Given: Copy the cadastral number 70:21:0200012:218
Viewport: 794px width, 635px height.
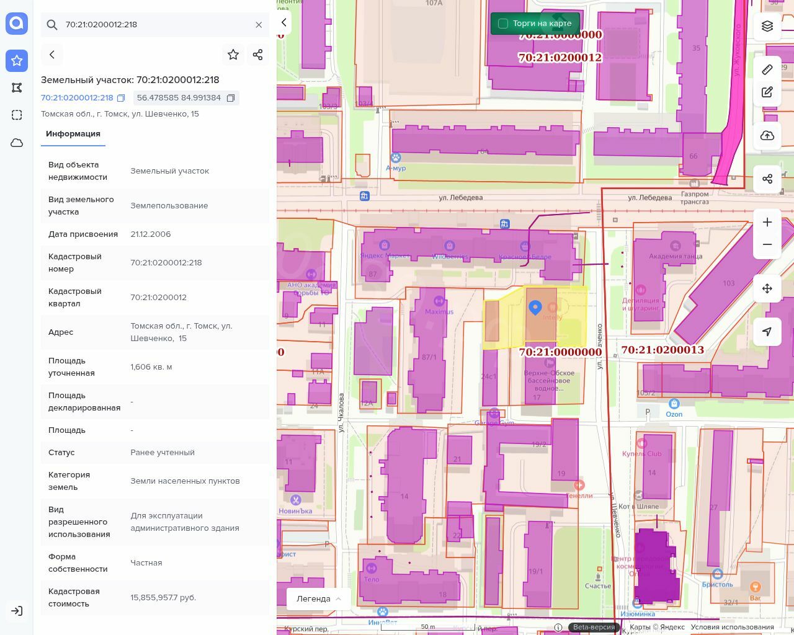Looking at the screenshot, I should 122,98.
